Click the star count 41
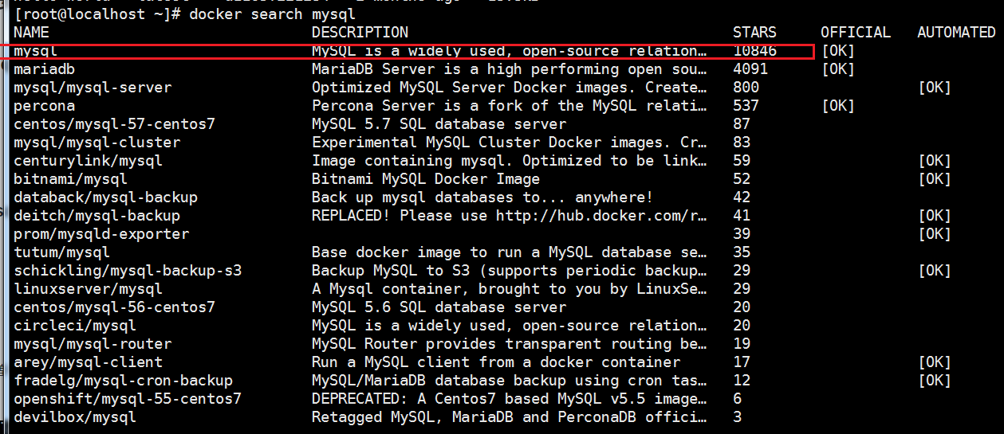 [742, 216]
